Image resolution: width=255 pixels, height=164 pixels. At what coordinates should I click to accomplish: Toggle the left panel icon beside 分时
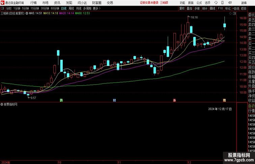(x=3, y=8)
